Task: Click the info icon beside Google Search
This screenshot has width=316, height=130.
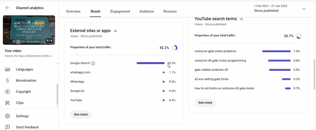Action: coord(93,63)
